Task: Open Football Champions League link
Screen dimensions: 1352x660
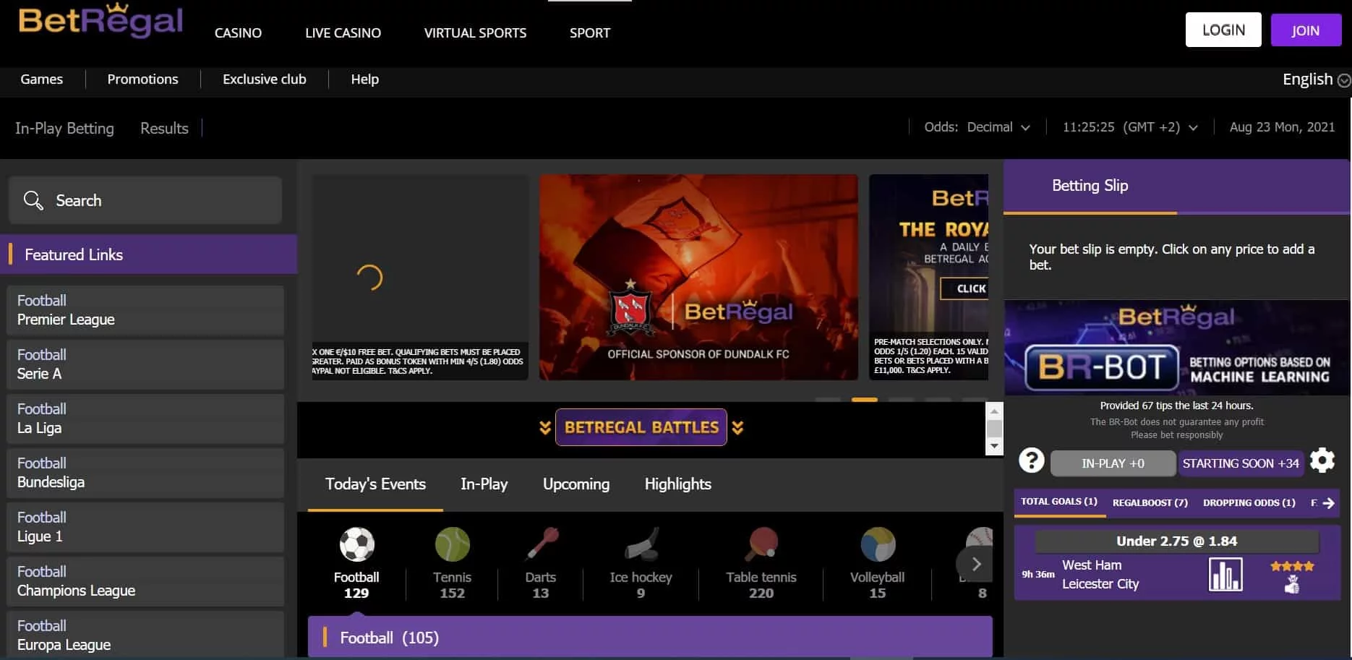Action: [145, 581]
